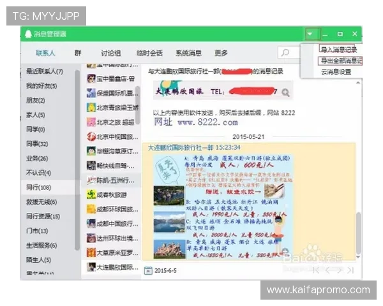
Task: Select 家人(5) group
Action: pos(35,115)
